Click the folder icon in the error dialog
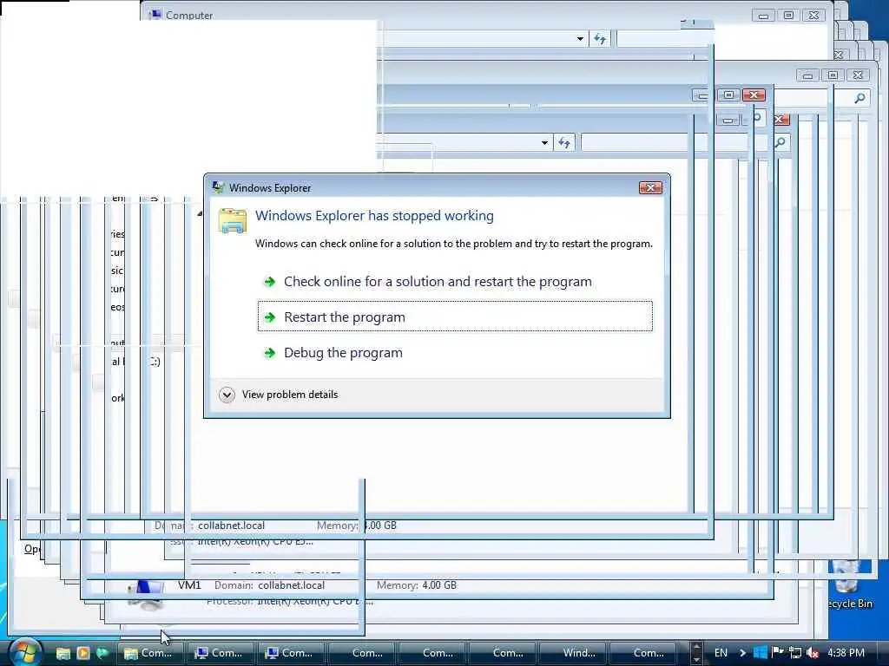The width and height of the screenshot is (889, 666). click(233, 220)
